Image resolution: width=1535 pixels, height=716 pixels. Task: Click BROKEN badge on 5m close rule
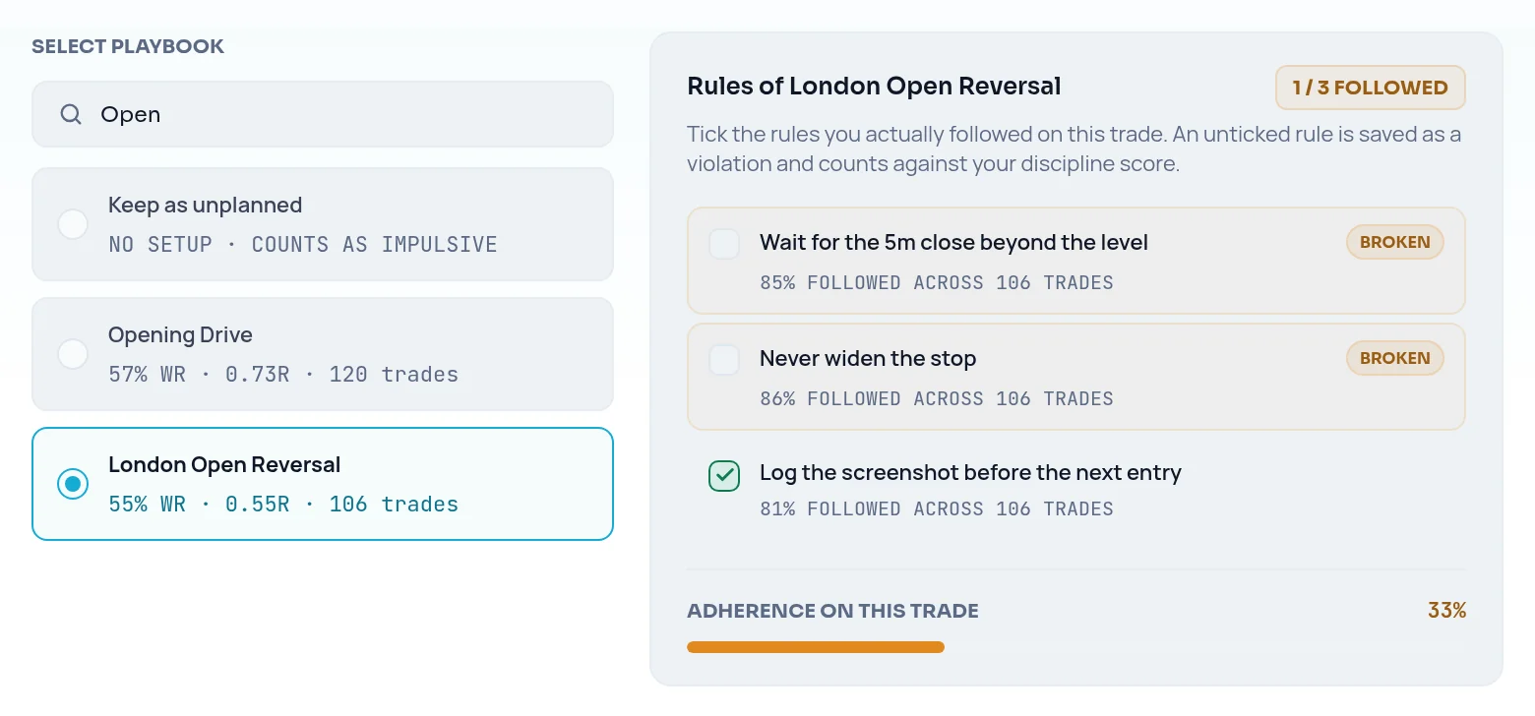pyautogui.click(x=1395, y=242)
